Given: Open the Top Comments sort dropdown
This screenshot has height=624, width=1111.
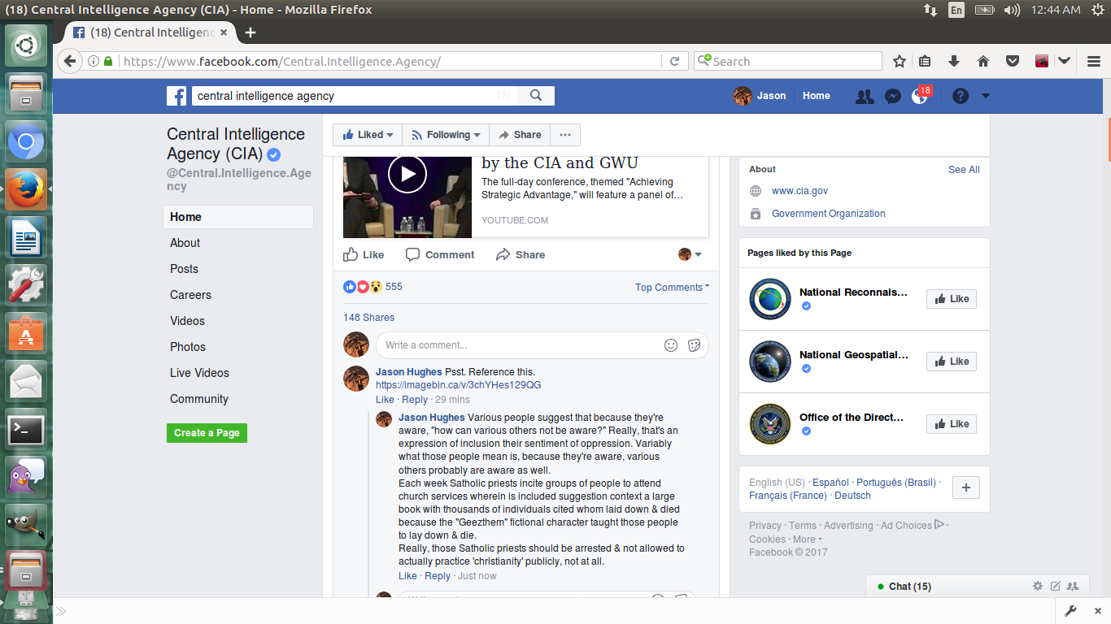Looking at the screenshot, I should coord(673,287).
